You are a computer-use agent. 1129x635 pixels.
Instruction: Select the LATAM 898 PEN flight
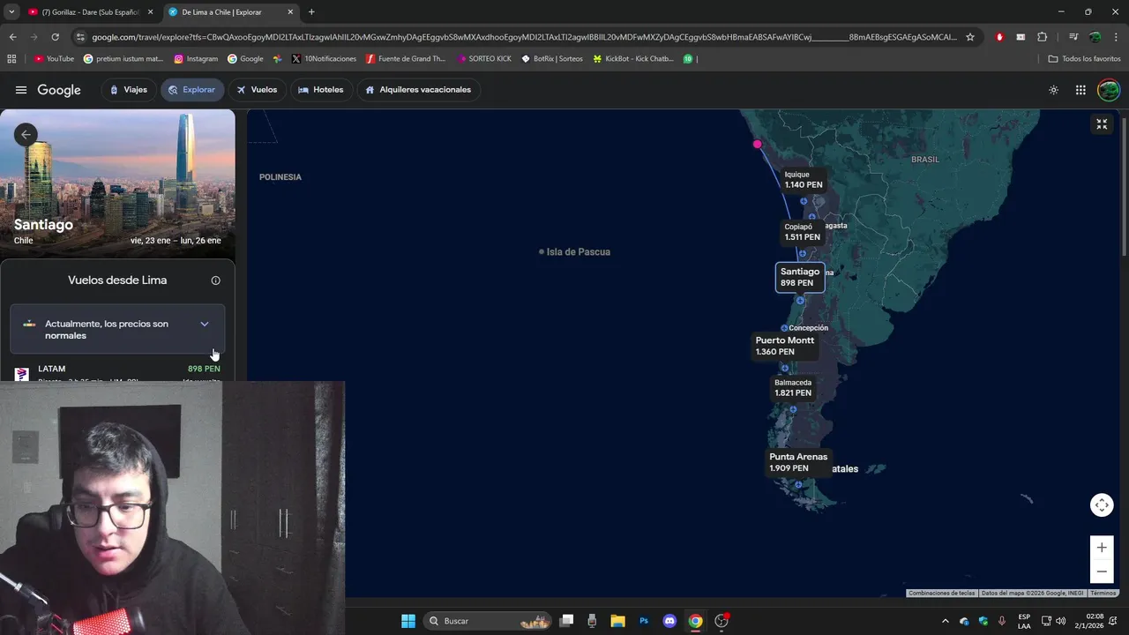(117, 373)
